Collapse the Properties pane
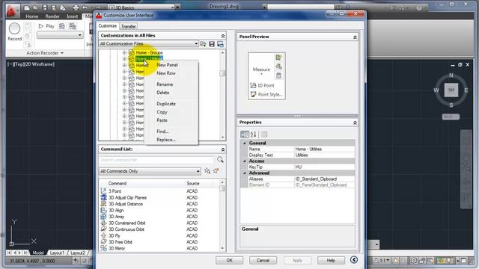The width and height of the screenshot is (479, 269). point(355,123)
